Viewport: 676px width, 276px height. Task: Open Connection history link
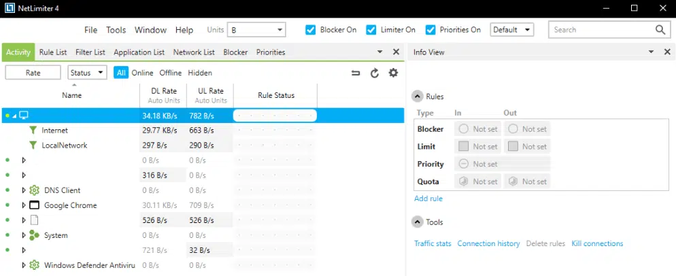[x=488, y=243]
